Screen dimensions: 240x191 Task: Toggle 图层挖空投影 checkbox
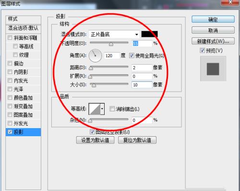coord(92,132)
